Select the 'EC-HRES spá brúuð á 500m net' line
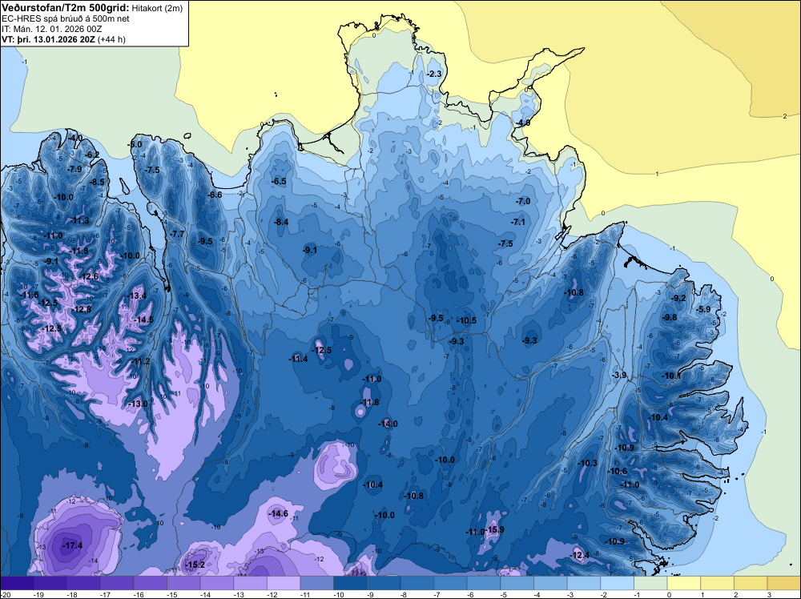 66,18
